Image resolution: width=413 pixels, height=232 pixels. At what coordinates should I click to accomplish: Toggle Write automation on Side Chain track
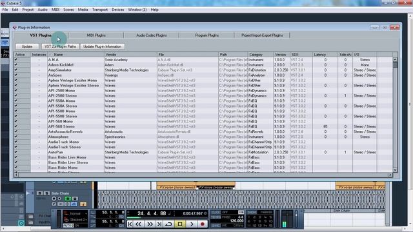pyautogui.click(x=75, y=198)
